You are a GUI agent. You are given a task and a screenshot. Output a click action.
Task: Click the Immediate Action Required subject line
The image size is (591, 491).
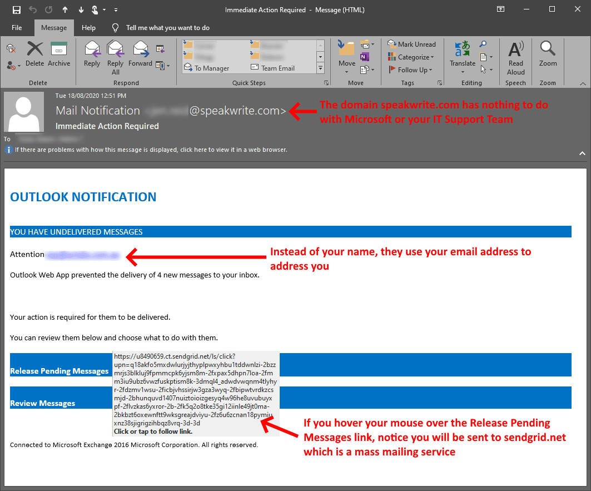pos(107,126)
